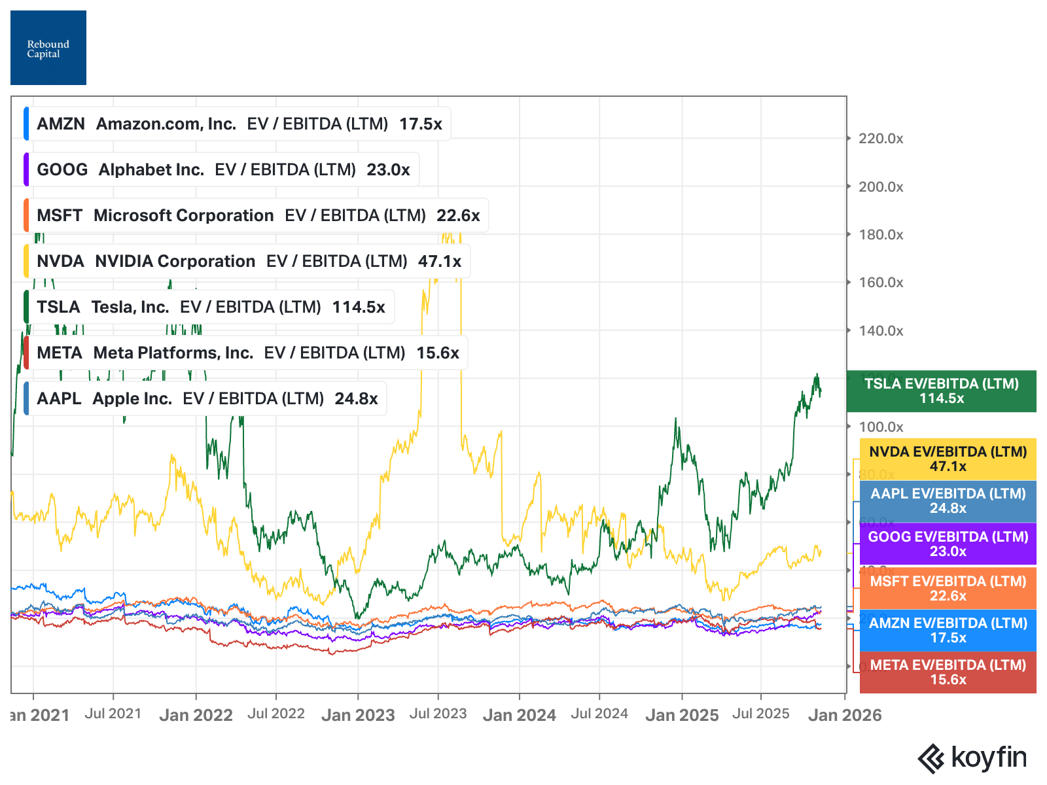This screenshot has height=785, width=1047.
Task: Click the Rebound Capital logo
Action: [x=48, y=48]
